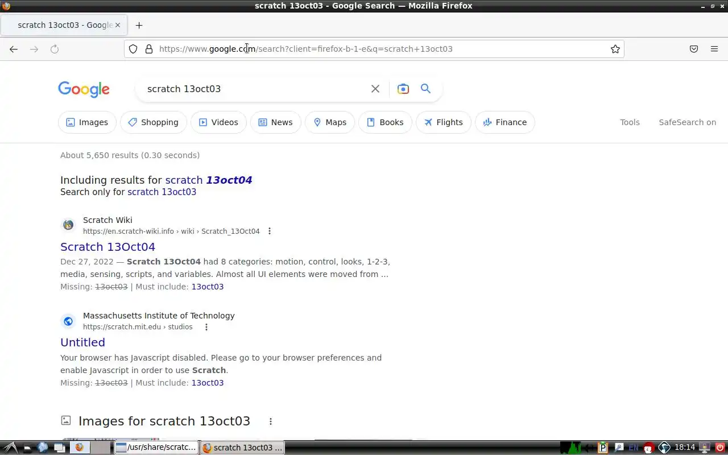Screen dimensions: 728x455
Task: Switch to /usr/share/scratc... taskbar window
Action: tap(156, 448)
